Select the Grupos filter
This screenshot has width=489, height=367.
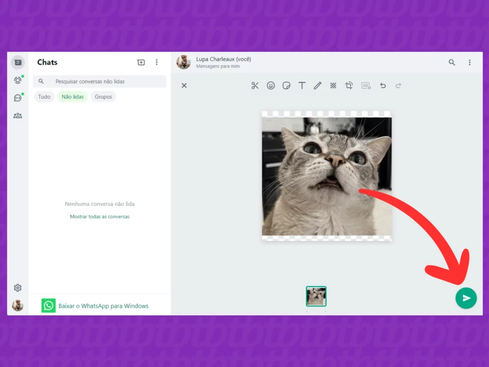[103, 97]
